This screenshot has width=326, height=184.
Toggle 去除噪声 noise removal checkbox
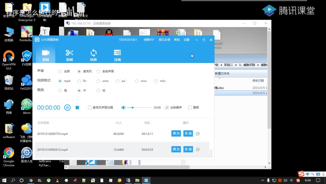coord(167,108)
